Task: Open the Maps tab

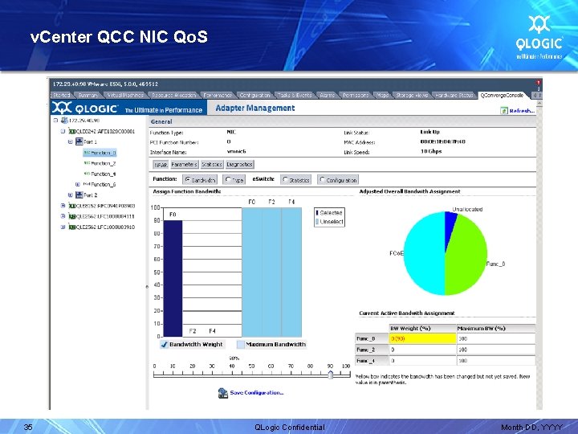Action: [x=382, y=95]
